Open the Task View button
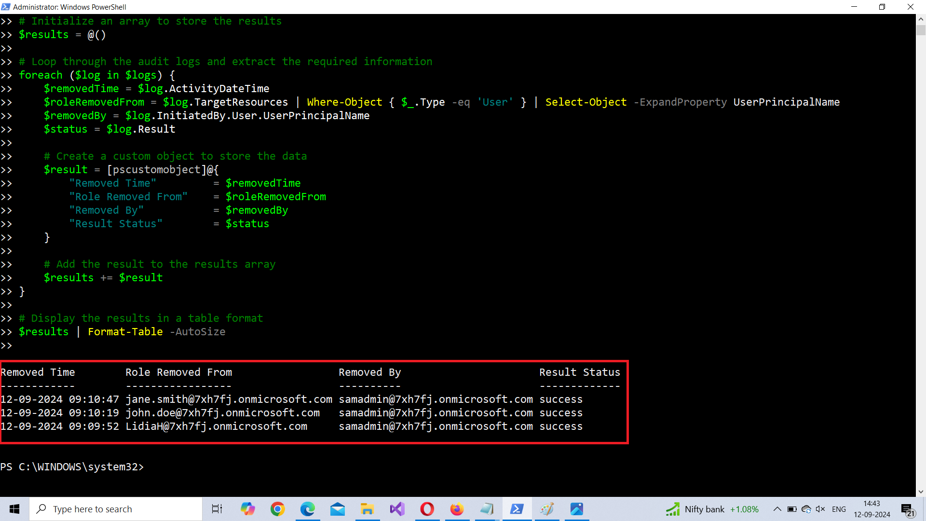 pyautogui.click(x=217, y=509)
